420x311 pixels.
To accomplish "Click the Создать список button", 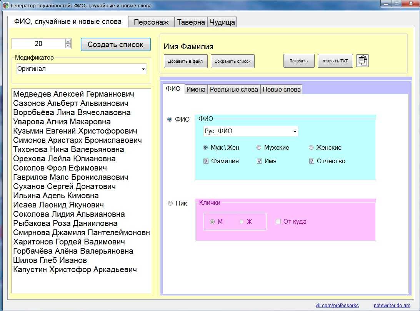I will click(x=115, y=45).
